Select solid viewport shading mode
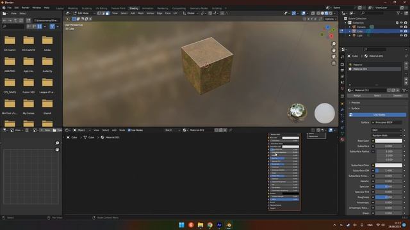Image resolution: width=410 pixels, height=230 pixels. (x=322, y=13)
